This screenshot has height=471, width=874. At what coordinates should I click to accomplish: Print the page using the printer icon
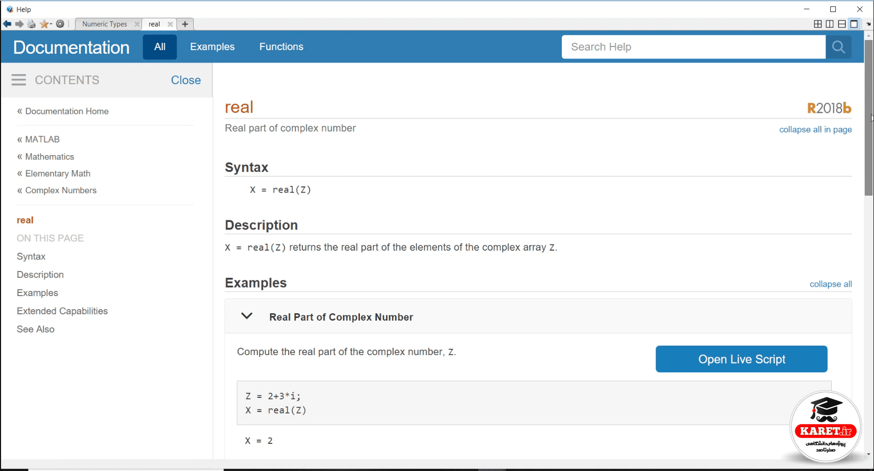[x=31, y=24]
